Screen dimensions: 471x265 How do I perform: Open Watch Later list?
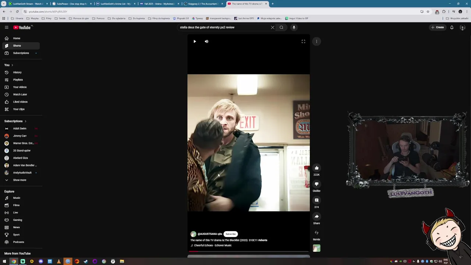(21, 95)
